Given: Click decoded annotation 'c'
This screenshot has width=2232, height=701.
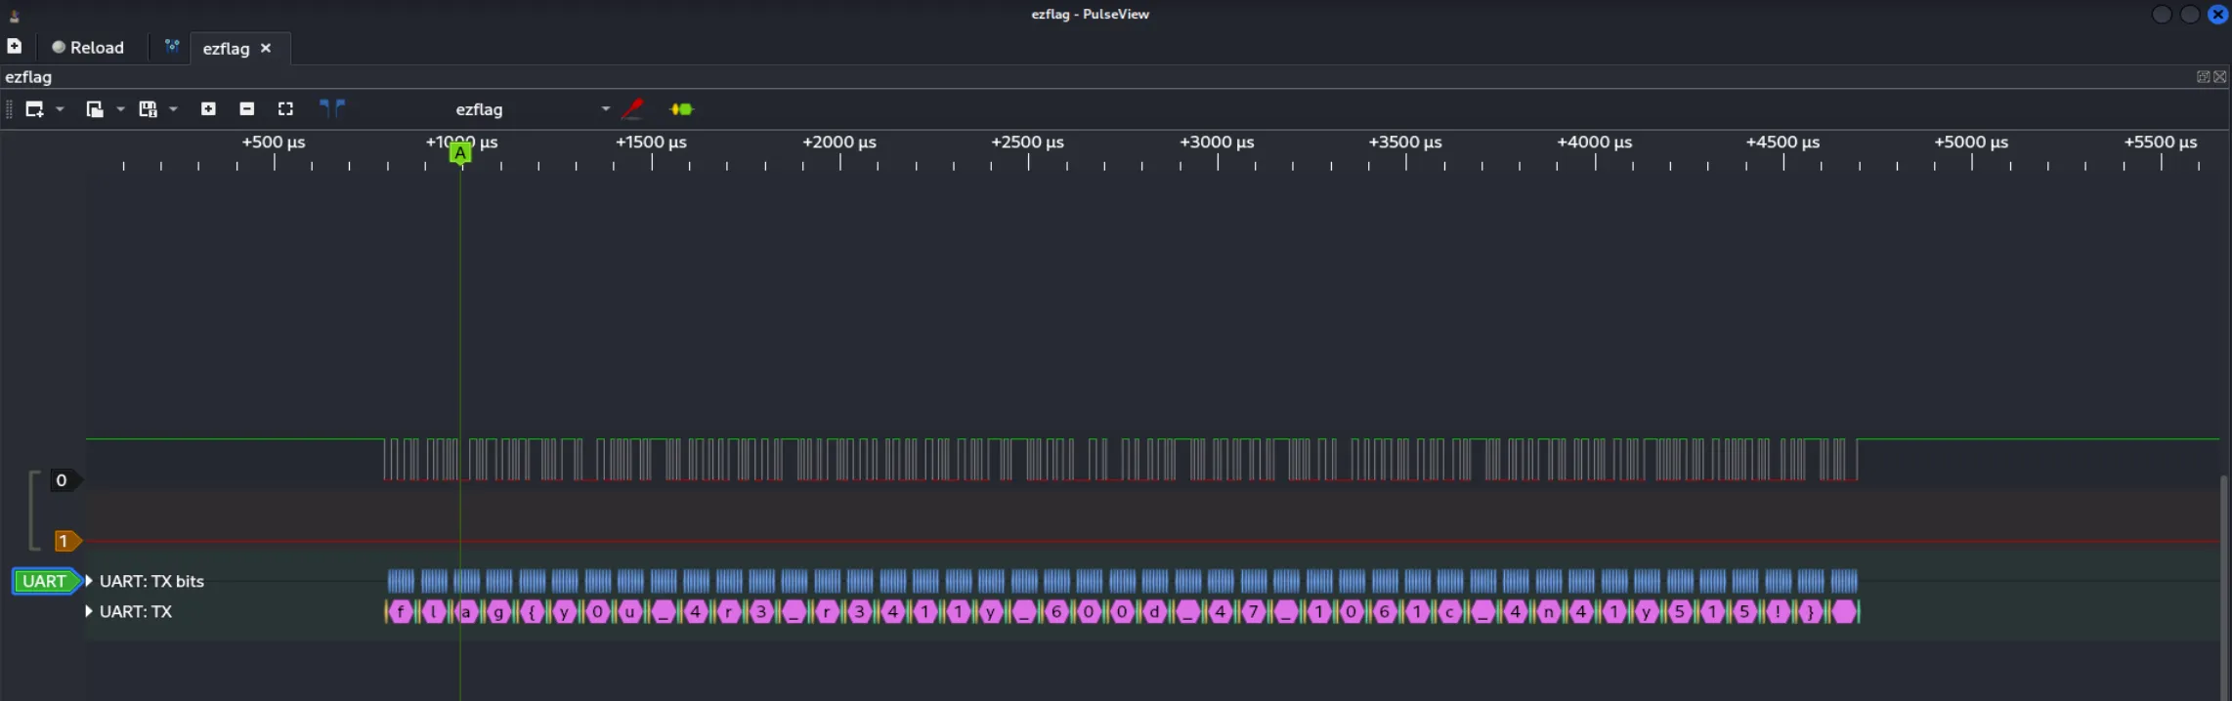Looking at the screenshot, I should (x=1450, y=612).
